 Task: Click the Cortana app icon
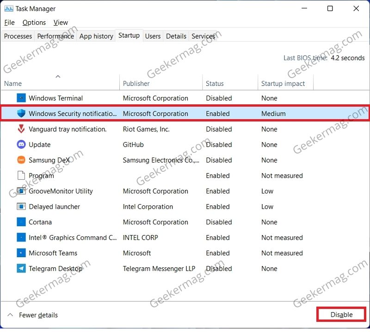21,222
